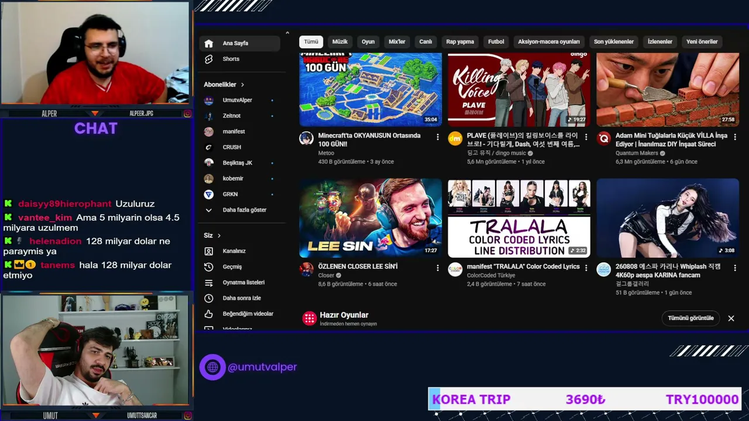Click the ColorCoded Türkiye channel avatar

(455, 270)
